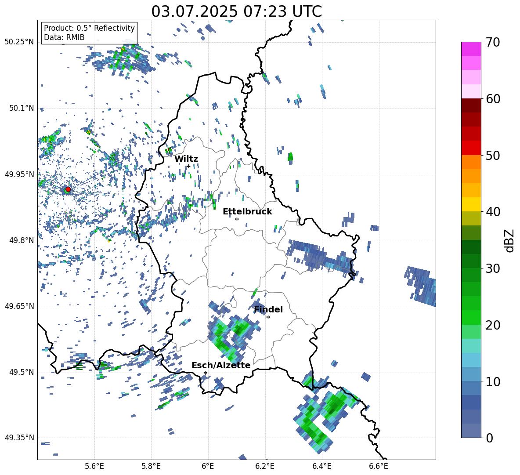
Task: Click the Esch/Alzette city label
Action: click(221, 365)
